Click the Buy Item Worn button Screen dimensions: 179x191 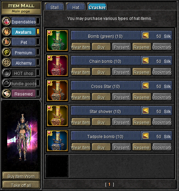[21, 176]
